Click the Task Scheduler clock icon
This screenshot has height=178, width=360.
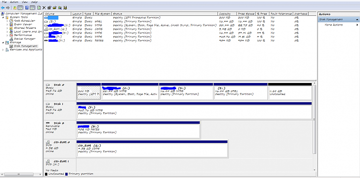(11, 21)
